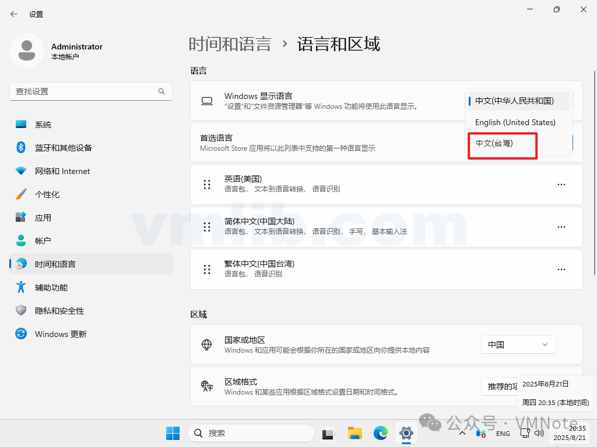Open Privacy and security settings

[59, 311]
